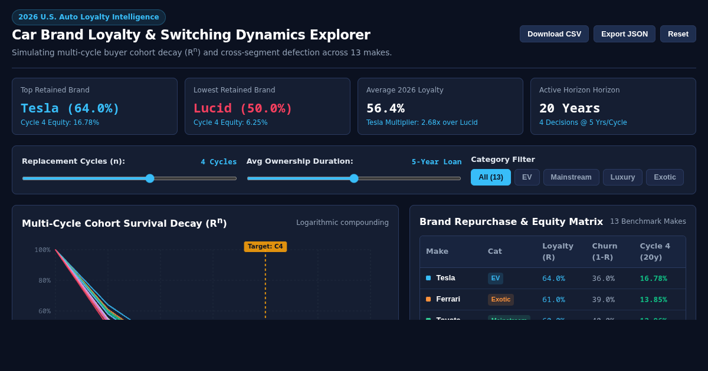Image resolution: width=708 pixels, height=371 pixels.
Task: Click the 2026 U.S. Auto Loyalty Intelligence badge
Action: click(x=88, y=17)
